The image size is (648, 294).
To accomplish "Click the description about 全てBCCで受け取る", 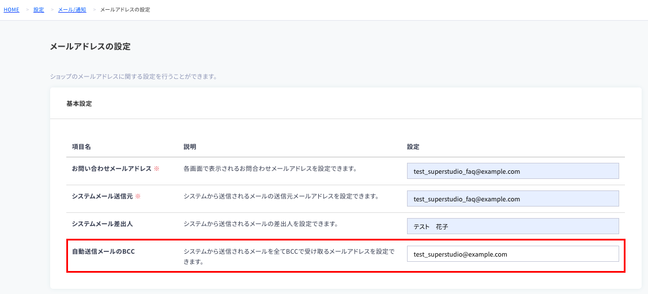I will point(289,257).
